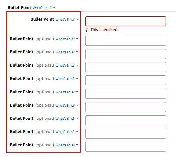Expand the arrow beside required bullet's 'What's this?'

(x=77, y=19)
